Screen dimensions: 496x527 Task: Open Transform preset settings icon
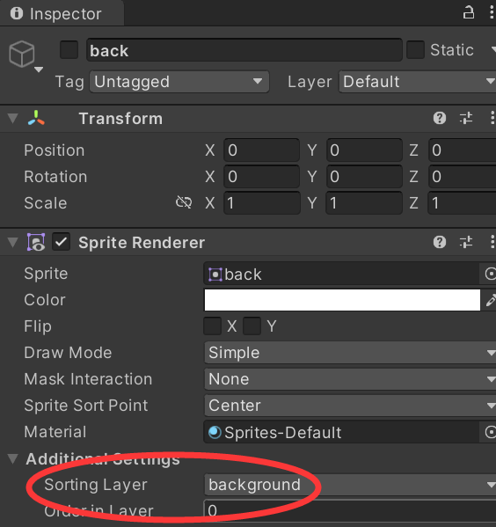tap(466, 118)
